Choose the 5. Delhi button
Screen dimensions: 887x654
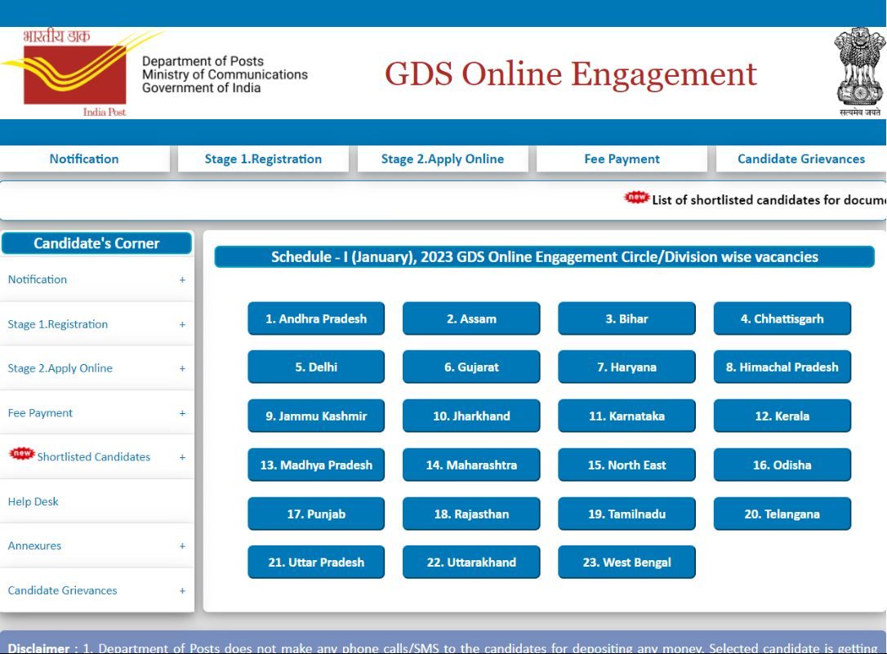point(316,367)
